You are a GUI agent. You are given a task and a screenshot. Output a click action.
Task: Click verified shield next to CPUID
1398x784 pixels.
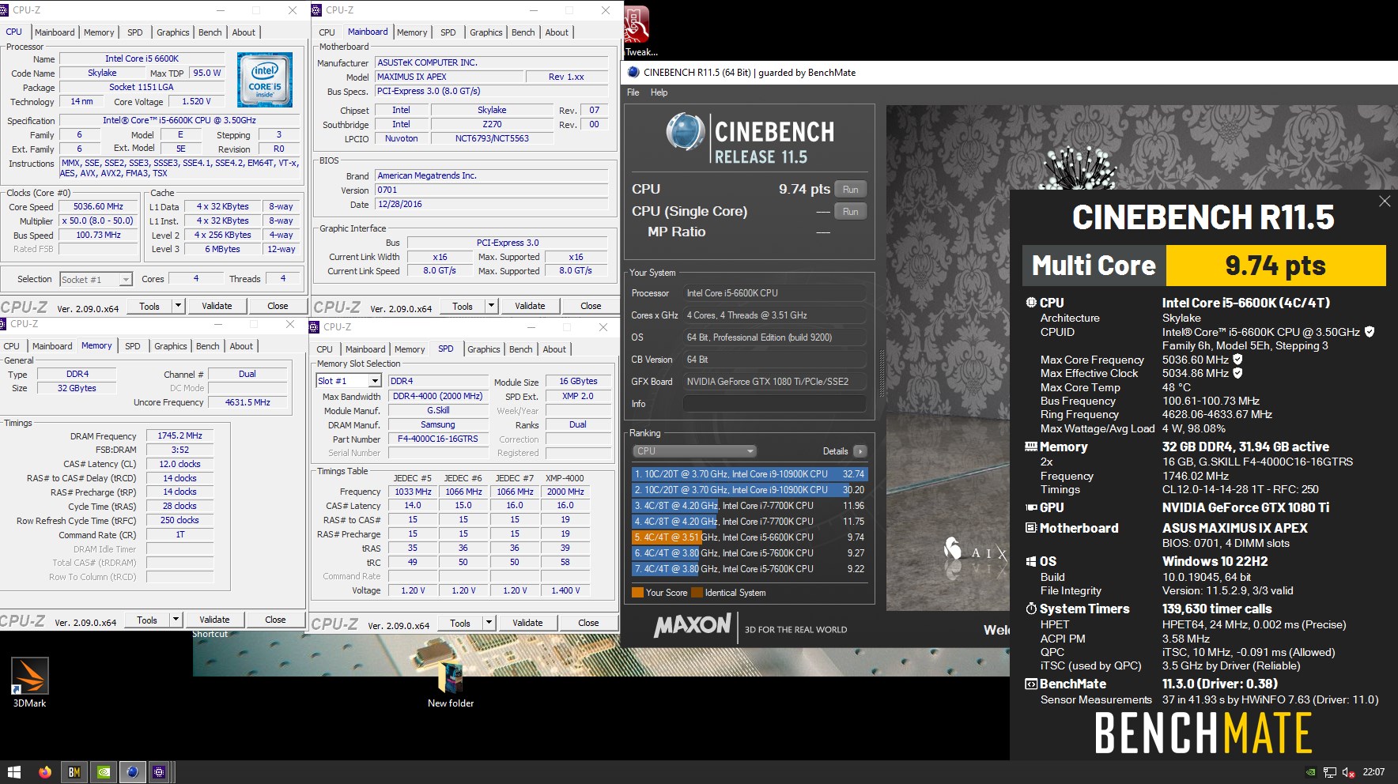pyautogui.click(x=1370, y=332)
